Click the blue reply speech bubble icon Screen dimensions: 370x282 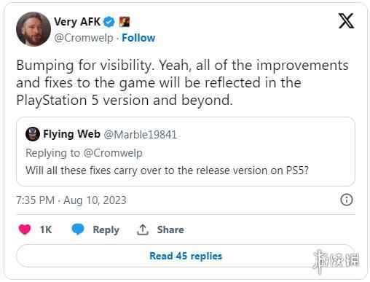(x=78, y=230)
